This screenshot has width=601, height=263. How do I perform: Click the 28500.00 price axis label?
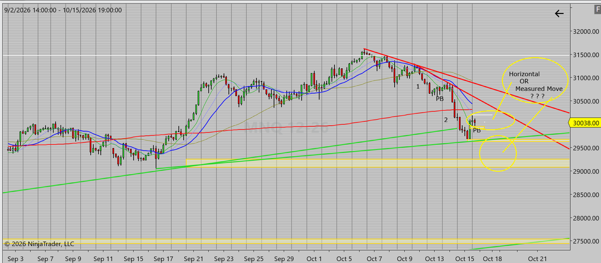[x=586, y=195]
